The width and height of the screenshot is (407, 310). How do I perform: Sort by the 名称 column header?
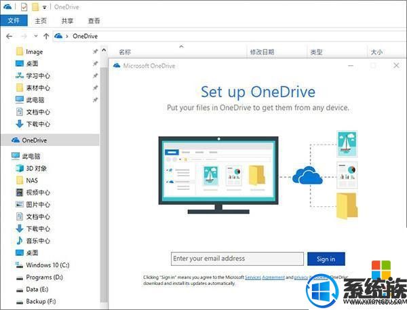pyautogui.click(x=125, y=52)
